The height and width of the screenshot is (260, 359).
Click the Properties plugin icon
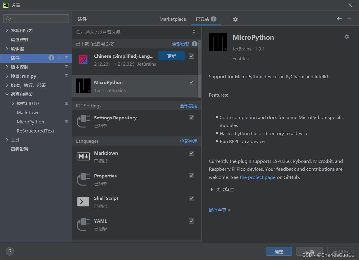[x=83, y=179]
